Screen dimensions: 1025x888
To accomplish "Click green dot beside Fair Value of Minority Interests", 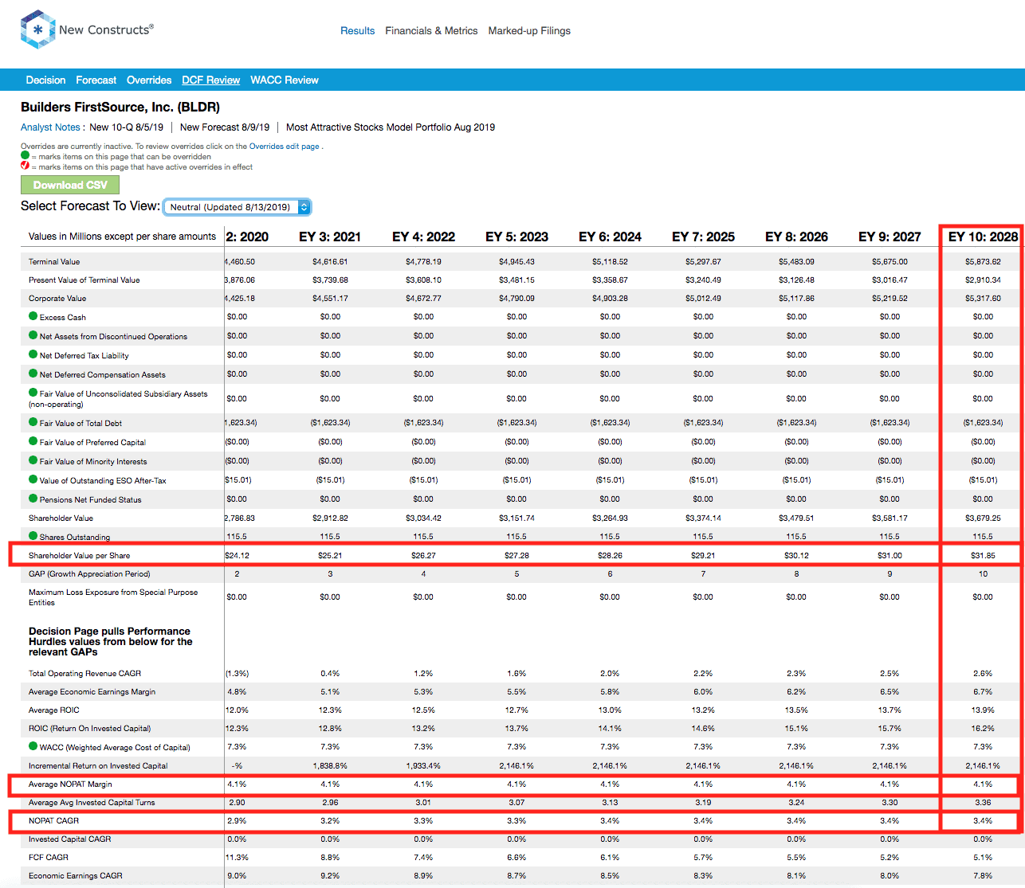I will pyautogui.click(x=33, y=460).
